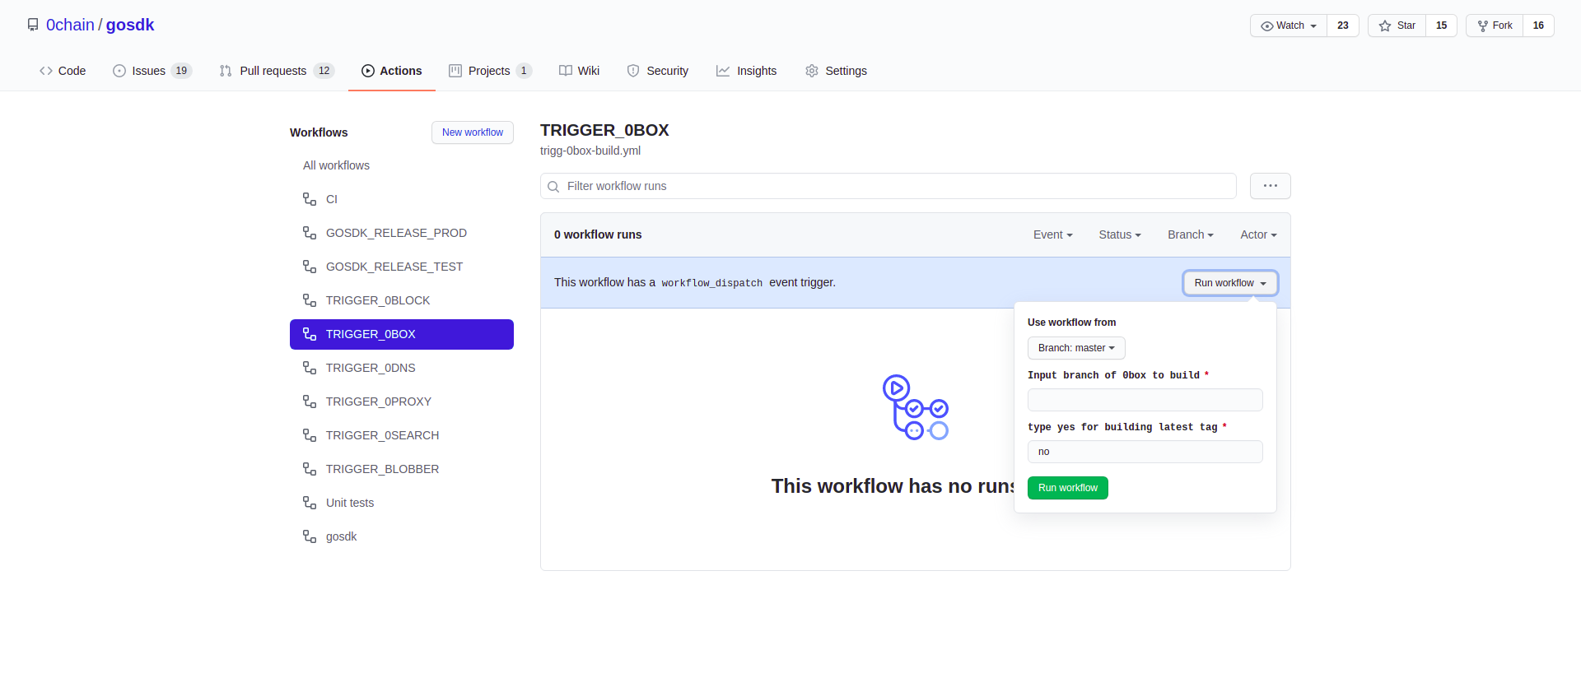Image resolution: width=1581 pixels, height=687 pixels.
Task: Open the gosdk repository link
Action: pos(130,25)
